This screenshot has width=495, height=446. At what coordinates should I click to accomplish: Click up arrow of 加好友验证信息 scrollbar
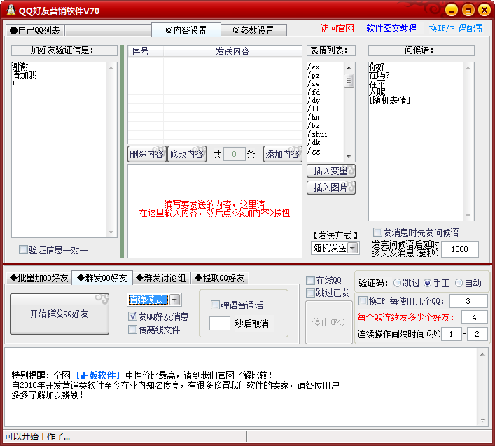tap(111, 67)
